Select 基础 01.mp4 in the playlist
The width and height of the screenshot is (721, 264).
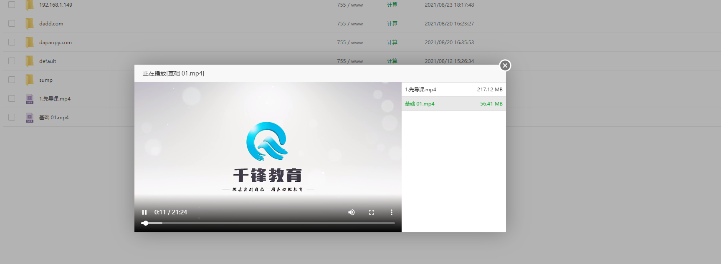point(454,104)
